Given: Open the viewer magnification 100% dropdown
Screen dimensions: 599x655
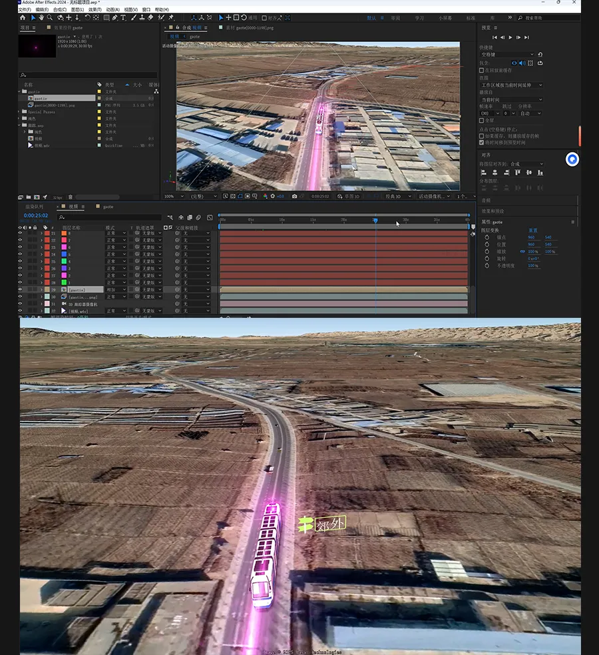Looking at the screenshot, I should click(x=174, y=196).
